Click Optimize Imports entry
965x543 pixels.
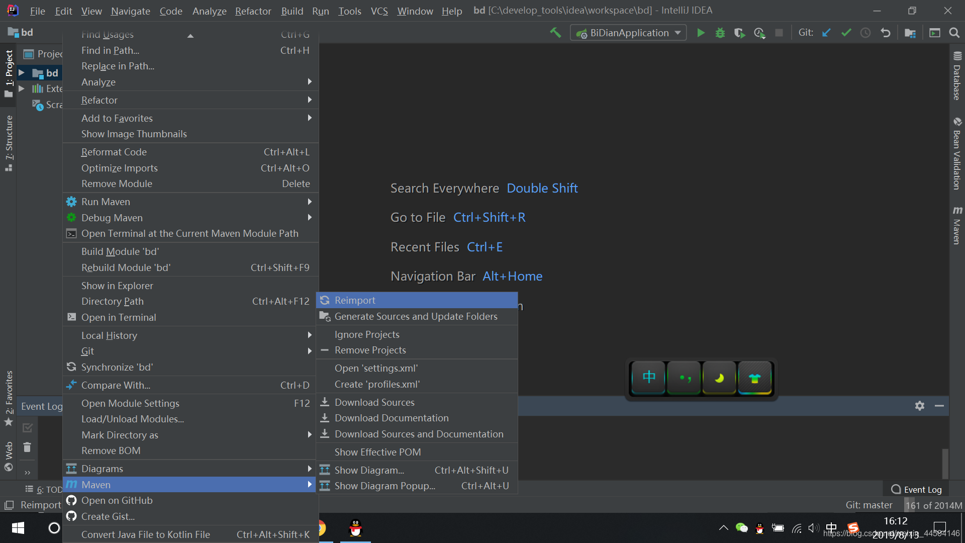pyautogui.click(x=190, y=168)
